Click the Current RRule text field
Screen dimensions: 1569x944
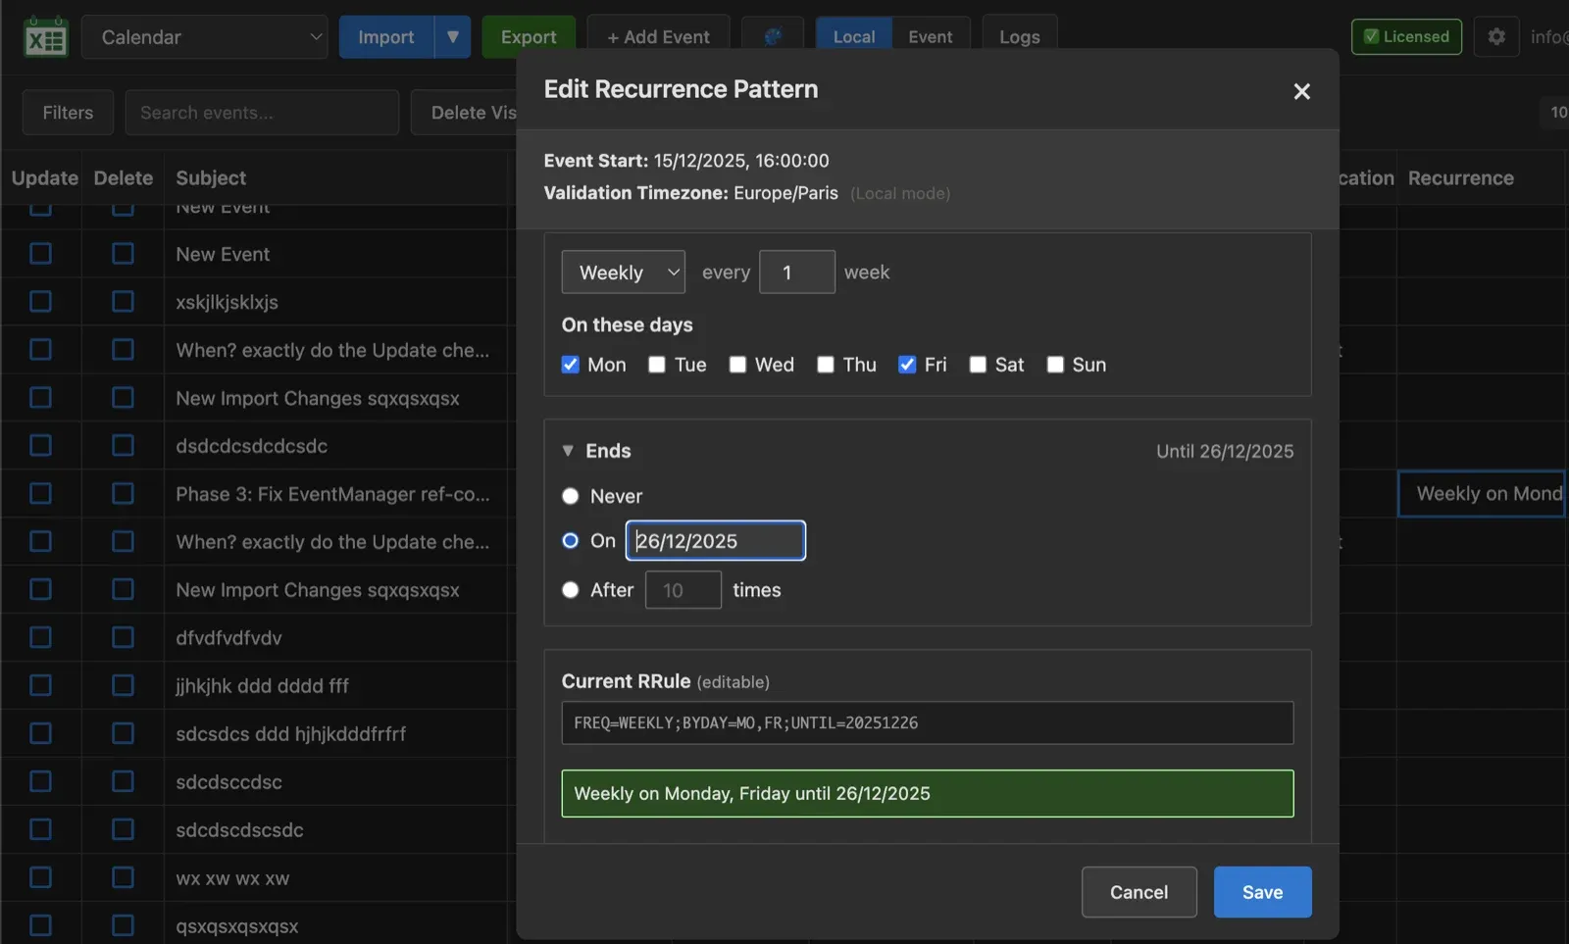click(x=927, y=723)
